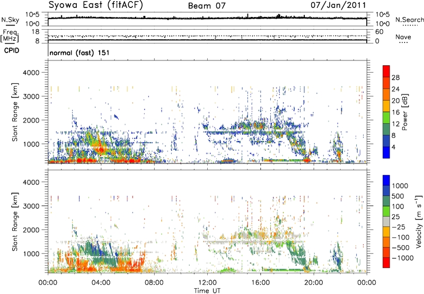424x294 pixels.
Task: Click the '4' tick on Power colorbar
Action: (x=393, y=148)
